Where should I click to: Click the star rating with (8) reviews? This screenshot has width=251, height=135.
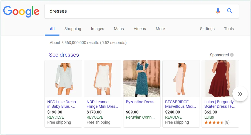coord(217,122)
